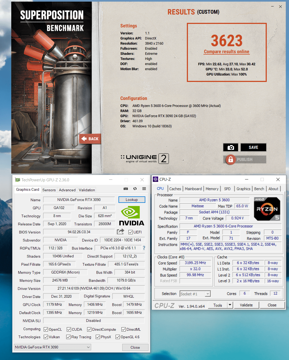Open the About tab in CPU-Z
The height and width of the screenshot is (360, 289).
click(273, 189)
